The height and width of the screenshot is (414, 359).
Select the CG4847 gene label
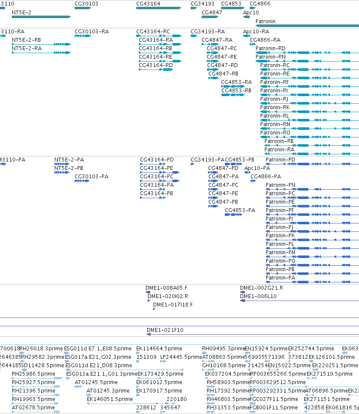coord(212,12)
